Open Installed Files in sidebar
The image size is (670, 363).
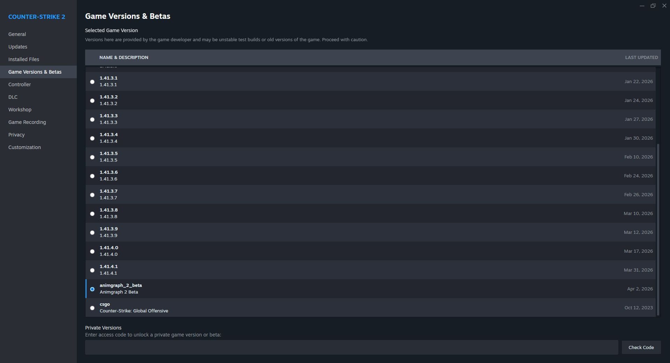(24, 59)
